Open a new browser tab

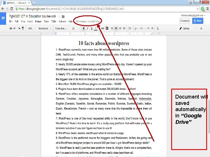coord(34,3)
